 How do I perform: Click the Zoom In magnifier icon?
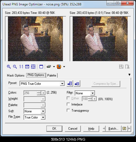(9, 67)
